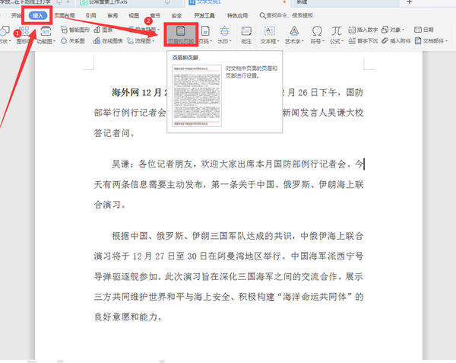Image resolution: width=456 pixels, height=363 pixels.
Task: Click 在线图表 online chart button
Action: 108,41
